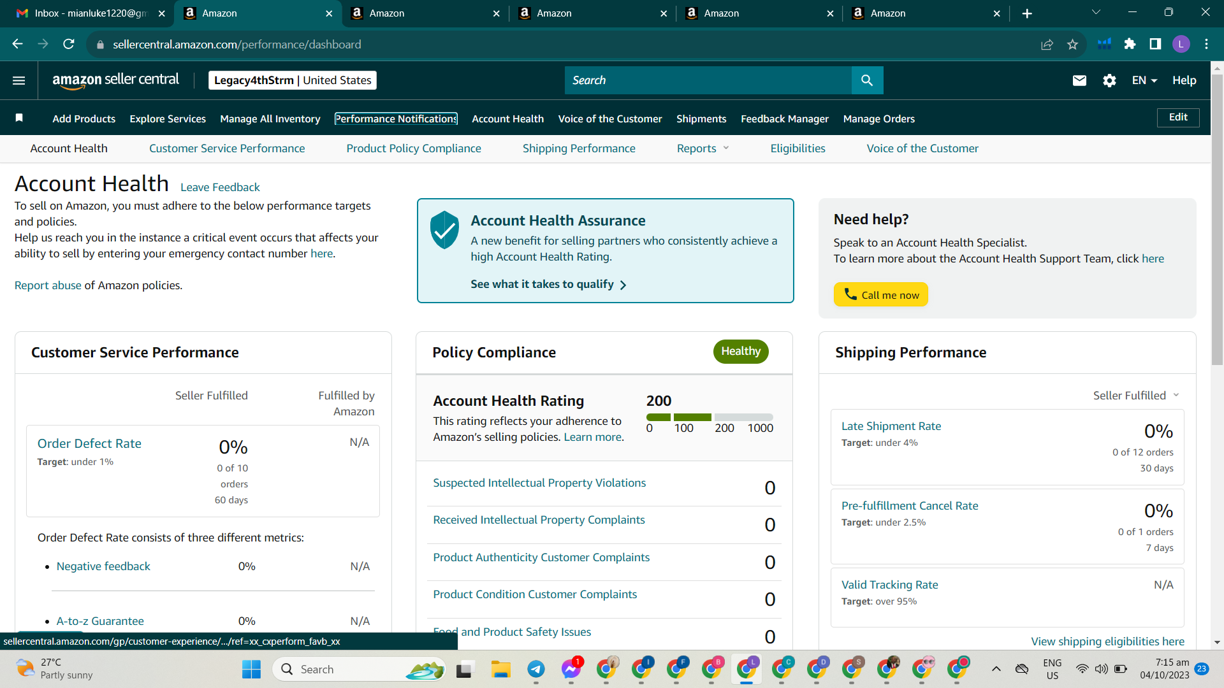Open the Negative feedback metric link
Viewport: 1224px width, 688px height.
[x=103, y=566]
